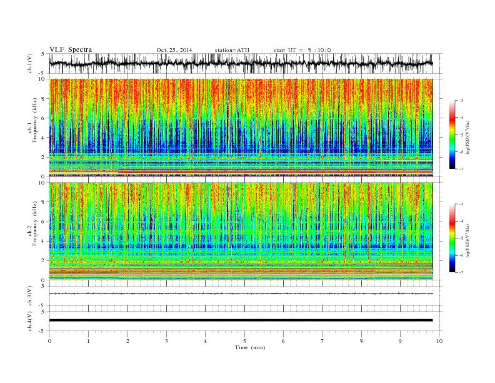Screen dimensions: 495x383
Task: Click the ch.1 PSD color bar
Action: tap(452, 135)
